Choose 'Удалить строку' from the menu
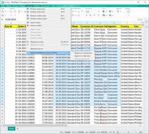The image size is (149, 134). tap(48, 23)
